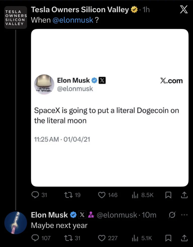Repost the Tesla Owners Silicon Valley post
This screenshot has width=193, height=247.
[x=68, y=195]
